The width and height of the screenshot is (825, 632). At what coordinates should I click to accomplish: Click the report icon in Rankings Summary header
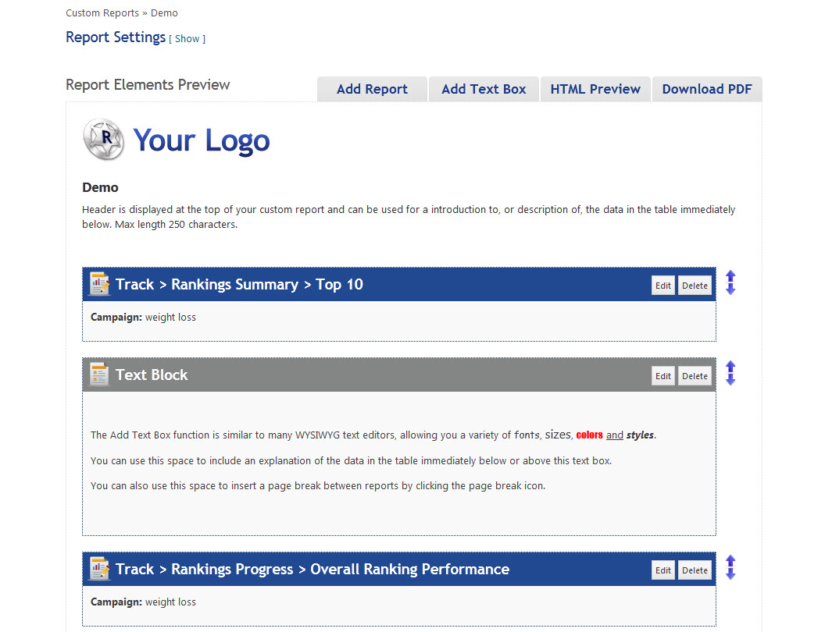99,284
